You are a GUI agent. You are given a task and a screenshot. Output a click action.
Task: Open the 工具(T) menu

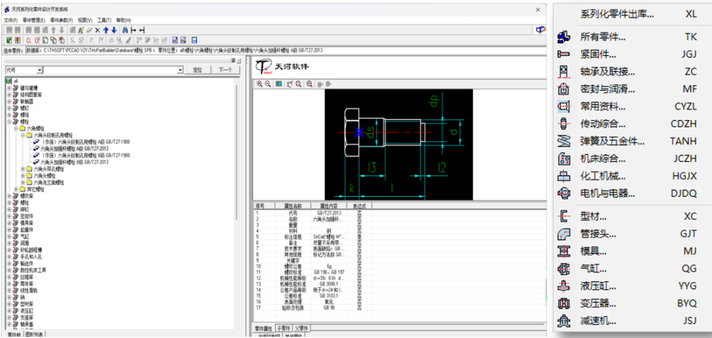pos(104,20)
